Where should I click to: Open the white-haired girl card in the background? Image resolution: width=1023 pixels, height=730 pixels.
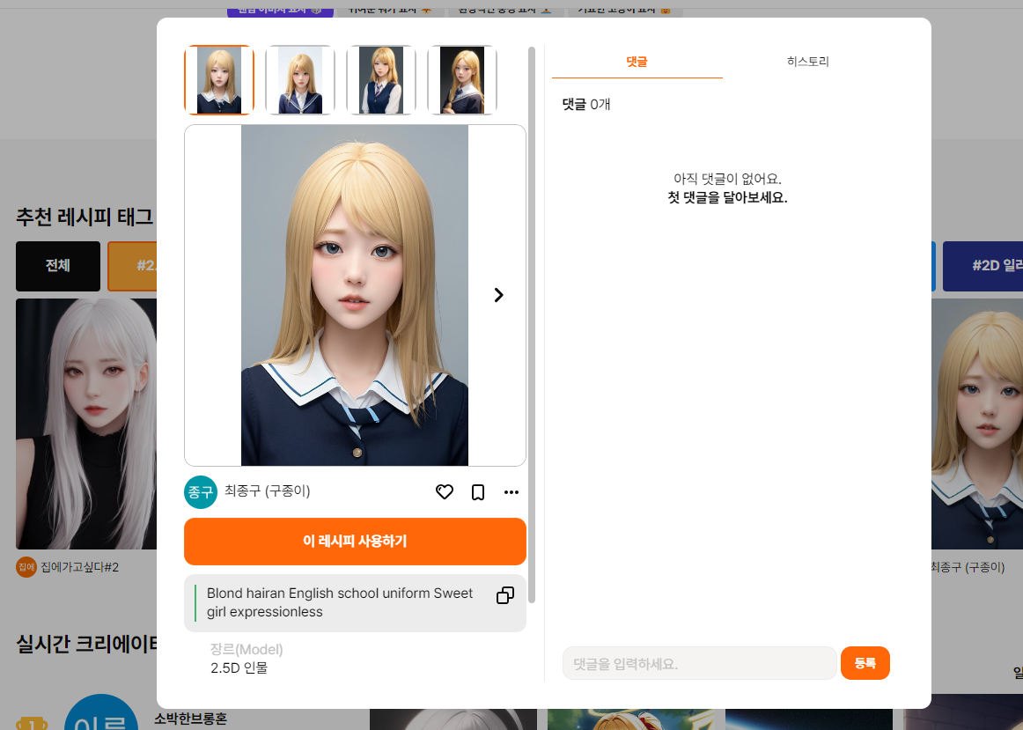point(86,424)
